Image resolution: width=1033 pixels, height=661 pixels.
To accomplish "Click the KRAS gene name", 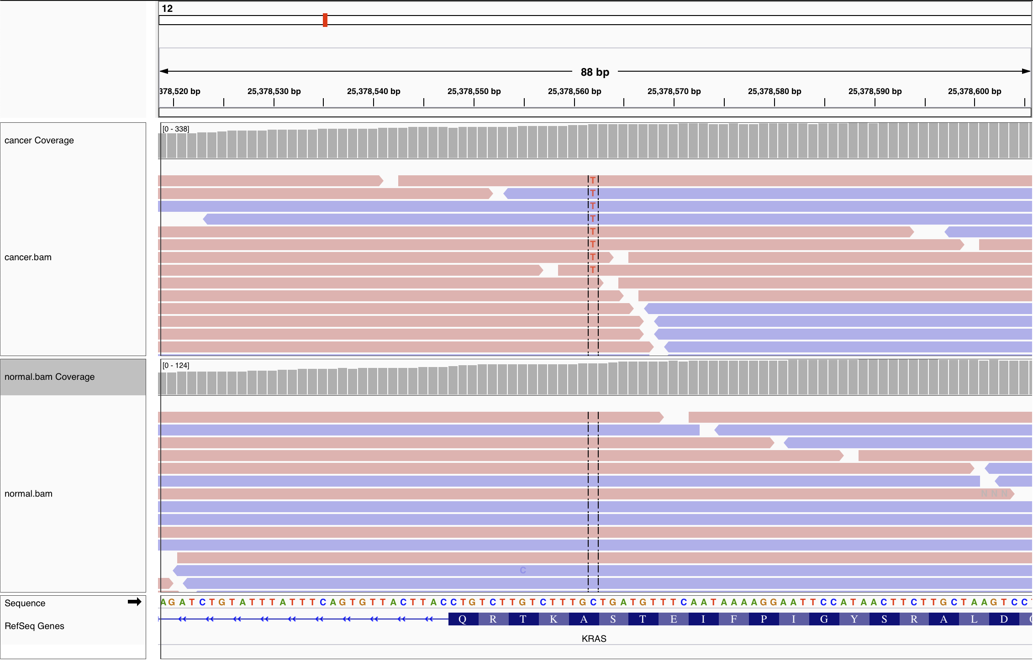I will [x=593, y=638].
